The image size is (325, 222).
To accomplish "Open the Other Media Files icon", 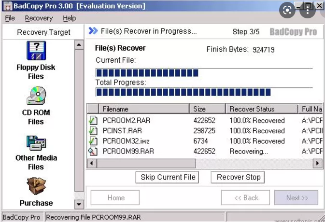I will point(36,143).
